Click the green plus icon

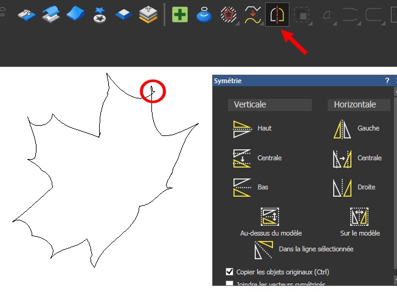[180, 15]
